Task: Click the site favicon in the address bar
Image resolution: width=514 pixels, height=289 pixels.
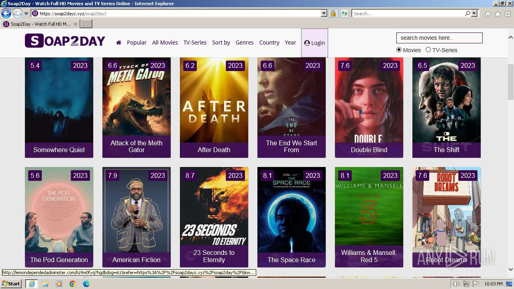Action: tap(35, 14)
